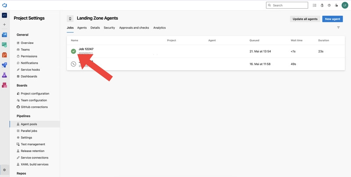
Task: Open the Azure DevOps home logo
Action: [x=4, y=5]
